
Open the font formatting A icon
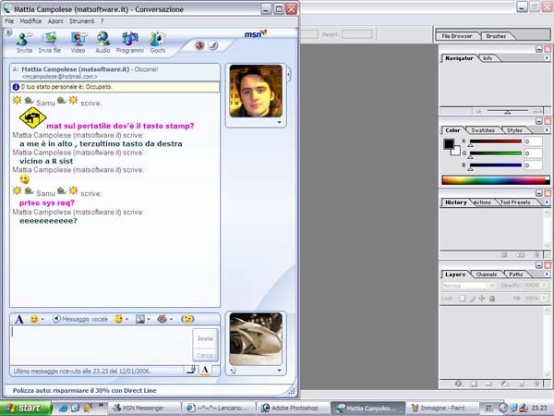pos(19,320)
